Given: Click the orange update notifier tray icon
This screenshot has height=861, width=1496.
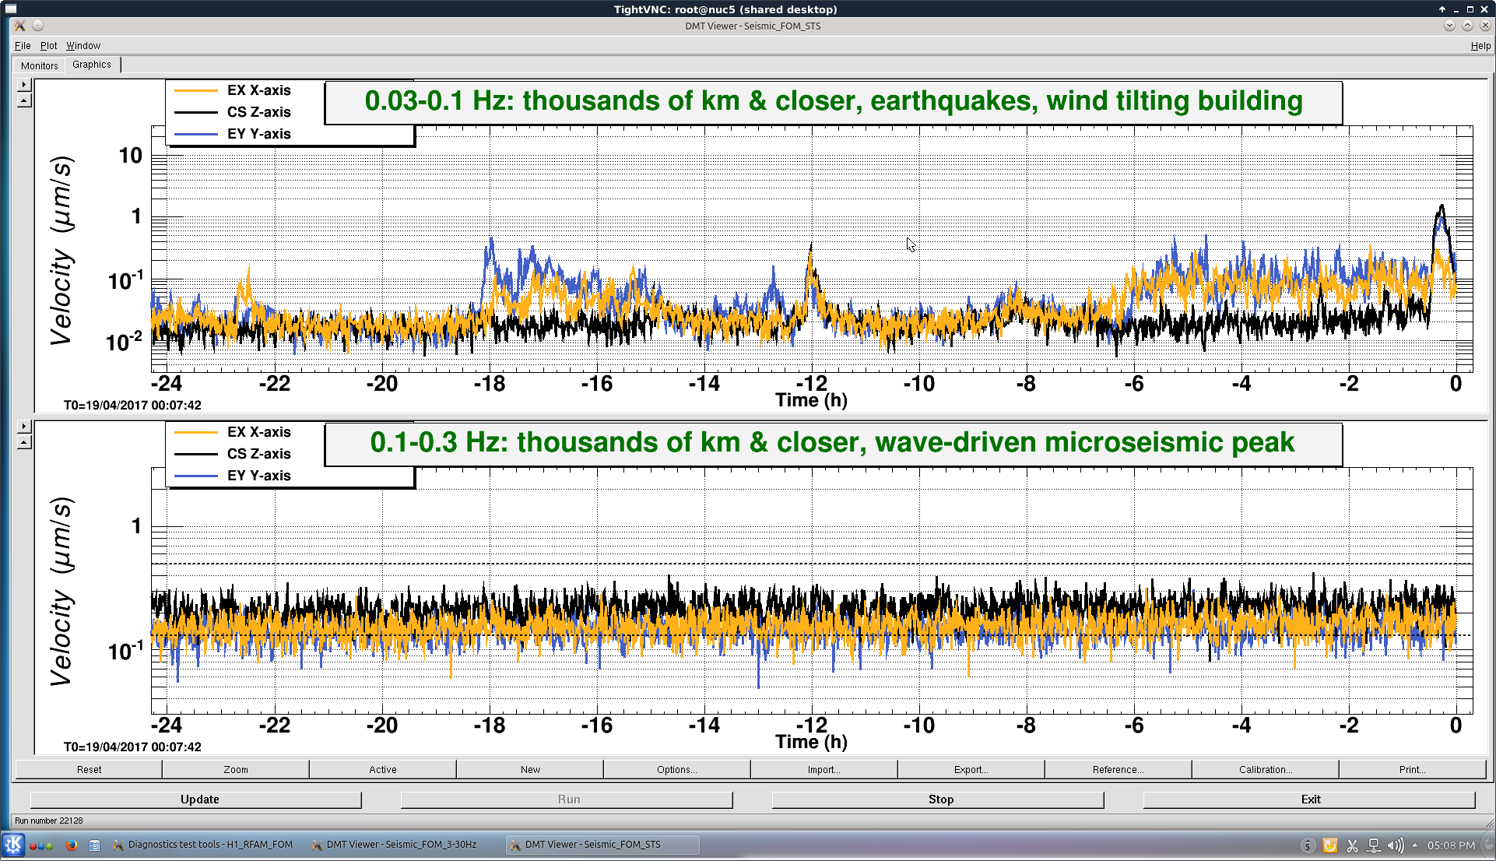Looking at the screenshot, I should coord(1330,845).
